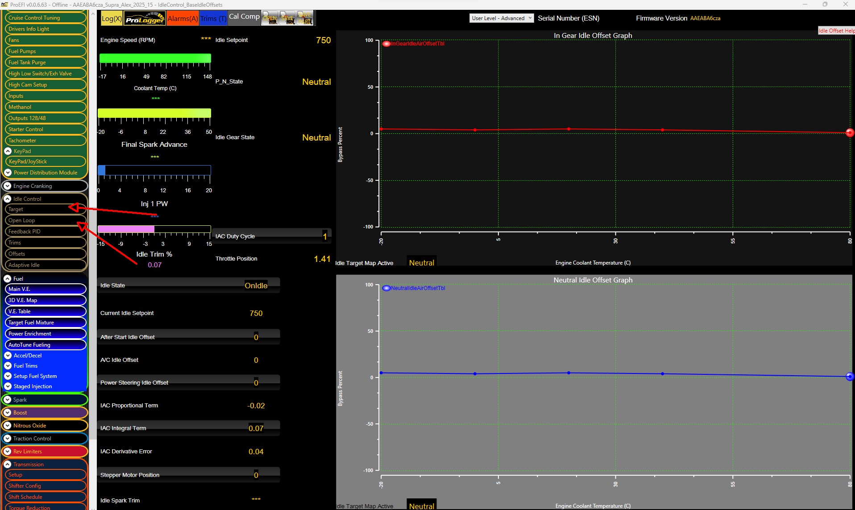Select Feedback PID page
Image resolution: width=855 pixels, height=510 pixels.
tap(45, 232)
